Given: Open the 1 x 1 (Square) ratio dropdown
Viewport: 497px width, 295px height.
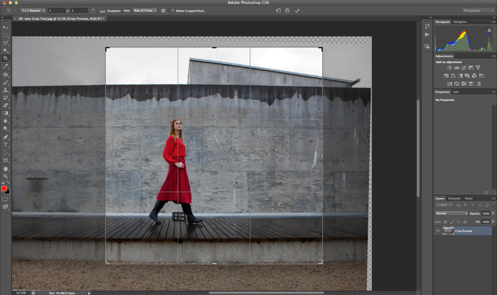Looking at the screenshot, I should coord(33,11).
